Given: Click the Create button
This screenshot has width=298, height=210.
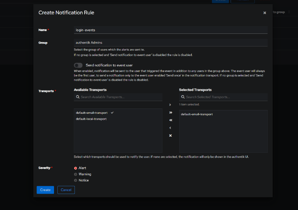Looking at the screenshot, I should click(45, 190).
